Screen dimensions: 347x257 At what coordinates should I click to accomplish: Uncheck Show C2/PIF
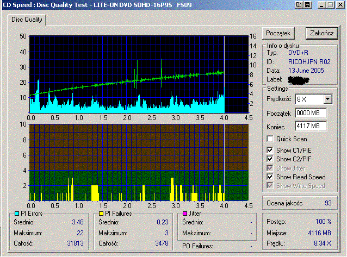pos(270,159)
